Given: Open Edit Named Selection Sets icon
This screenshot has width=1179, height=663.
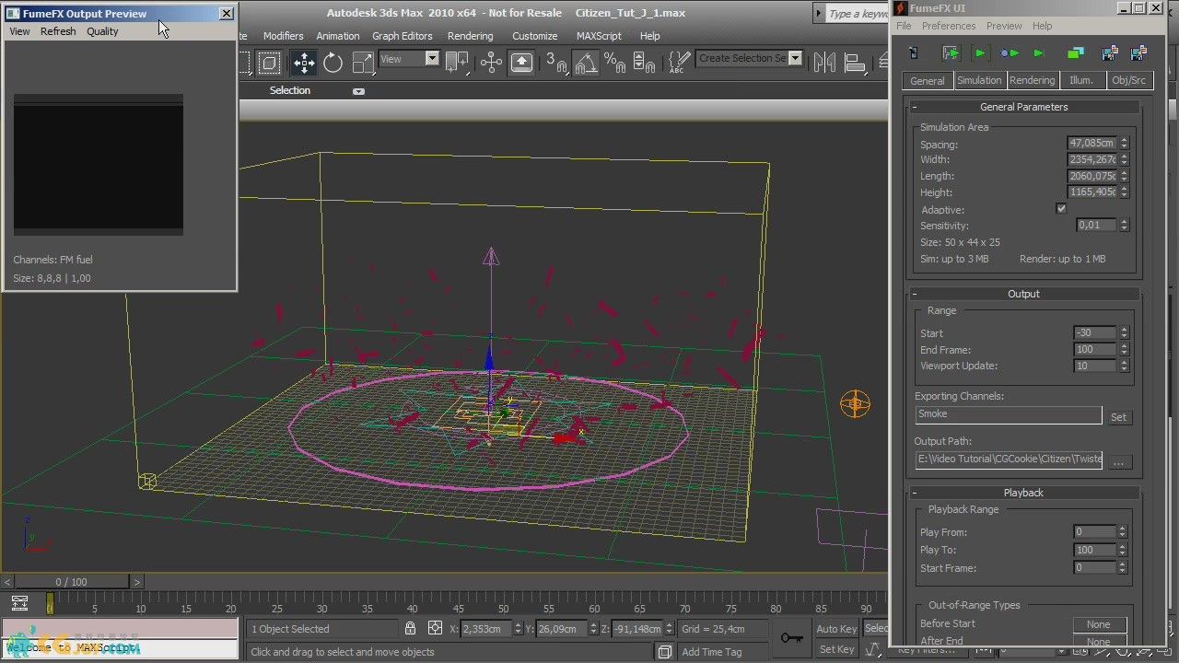Looking at the screenshot, I should point(678,62).
